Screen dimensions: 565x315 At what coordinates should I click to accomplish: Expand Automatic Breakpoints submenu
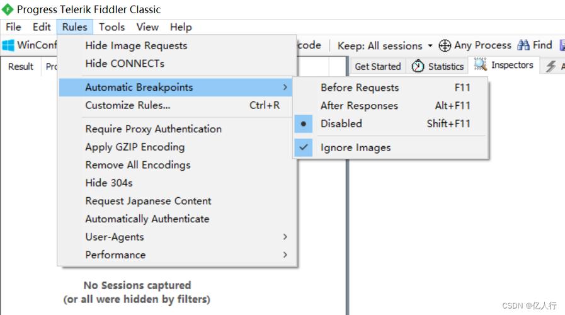point(176,87)
